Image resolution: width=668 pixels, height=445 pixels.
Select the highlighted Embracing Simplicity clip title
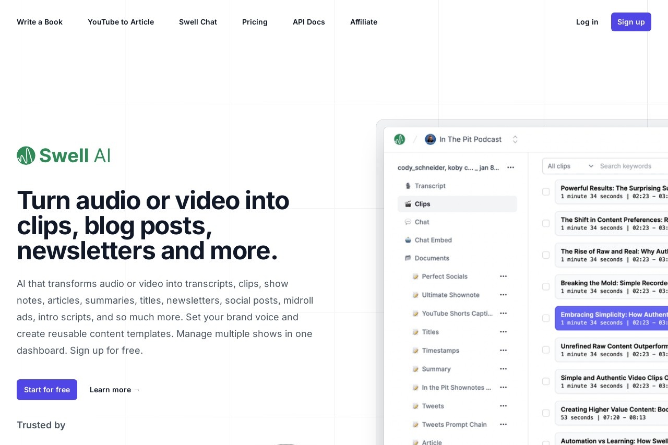point(614,315)
